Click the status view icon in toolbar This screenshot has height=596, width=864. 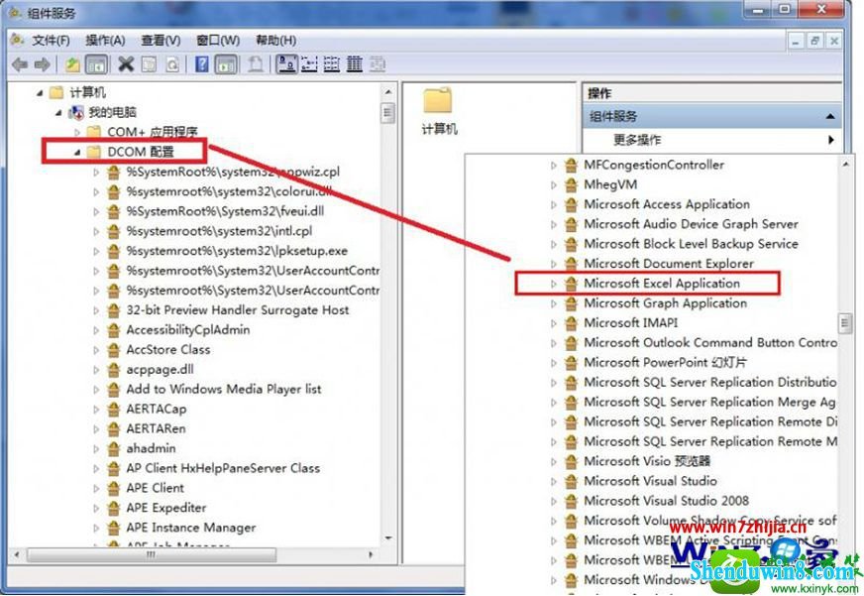pyautogui.click(x=378, y=64)
